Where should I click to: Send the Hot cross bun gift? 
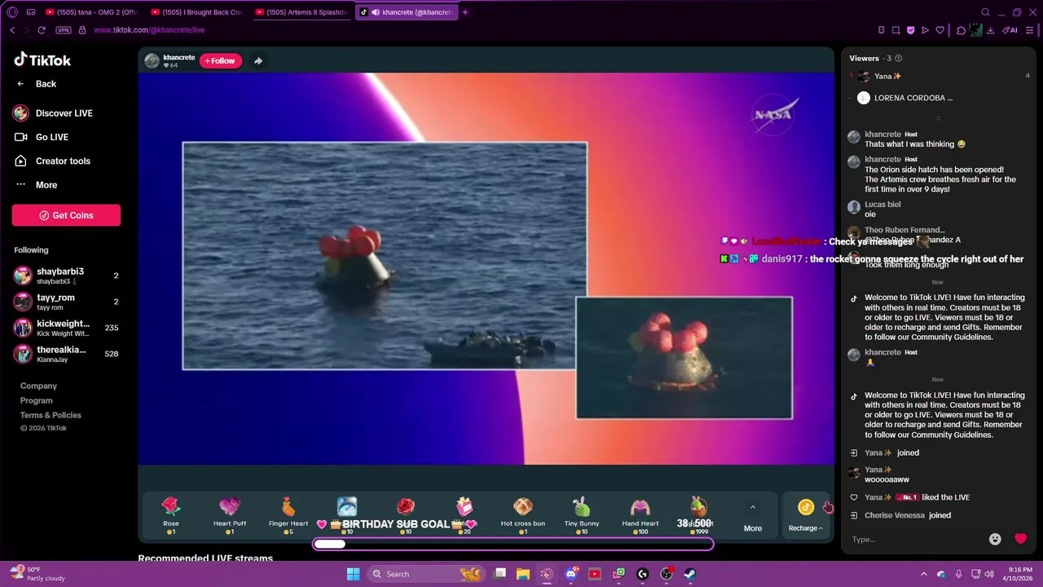[x=523, y=515]
